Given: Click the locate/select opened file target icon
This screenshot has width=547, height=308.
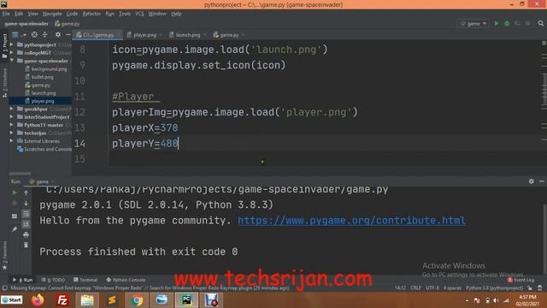Looking at the screenshot, I should (x=34, y=34).
